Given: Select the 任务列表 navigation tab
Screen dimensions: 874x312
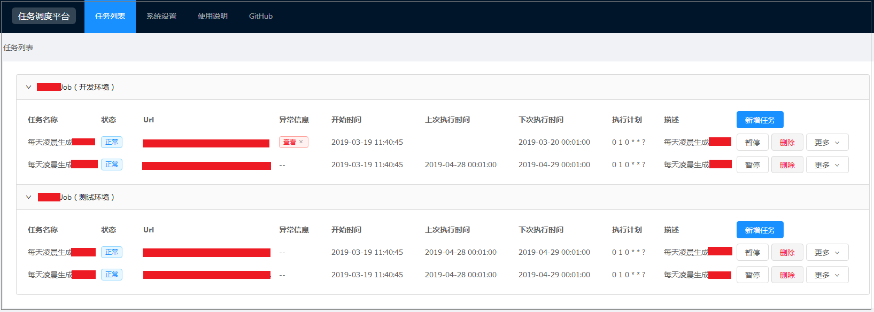Looking at the screenshot, I should 110,17.
